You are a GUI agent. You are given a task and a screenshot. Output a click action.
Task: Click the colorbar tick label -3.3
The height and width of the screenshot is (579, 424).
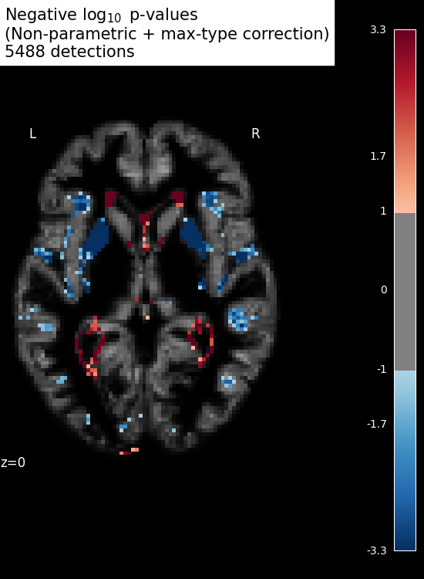[x=376, y=550]
